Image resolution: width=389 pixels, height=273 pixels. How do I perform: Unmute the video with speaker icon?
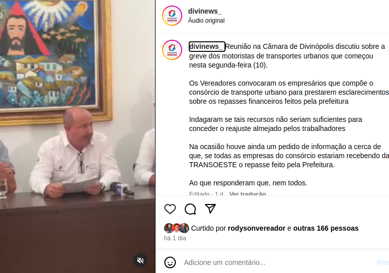[x=140, y=260]
